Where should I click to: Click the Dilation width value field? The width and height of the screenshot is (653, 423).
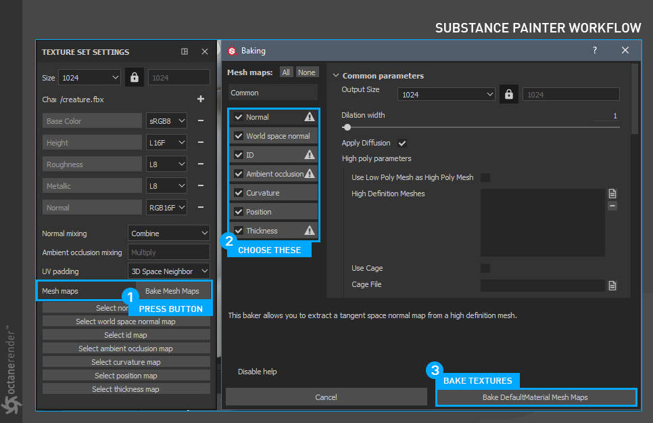click(606, 116)
